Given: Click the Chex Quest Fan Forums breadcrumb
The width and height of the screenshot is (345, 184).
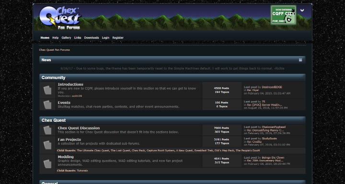Looking at the screenshot, I should coord(55,50).
